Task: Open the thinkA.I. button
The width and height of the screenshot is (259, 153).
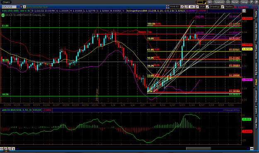Action: point(173,7)
